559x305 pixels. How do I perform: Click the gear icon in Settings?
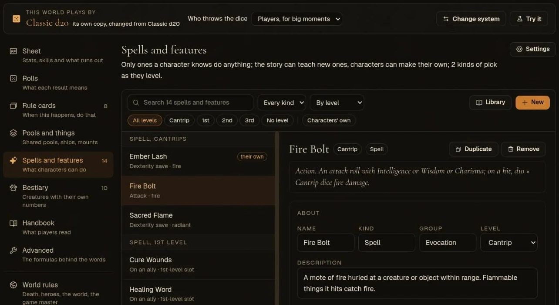[x=519, y=49]
